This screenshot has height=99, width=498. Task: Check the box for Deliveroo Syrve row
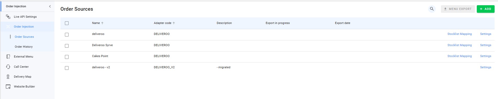(x=67, y=46)
